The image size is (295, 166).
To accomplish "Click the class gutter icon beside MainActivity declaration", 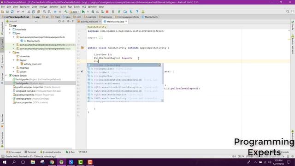I will click(x=83, y=48).
